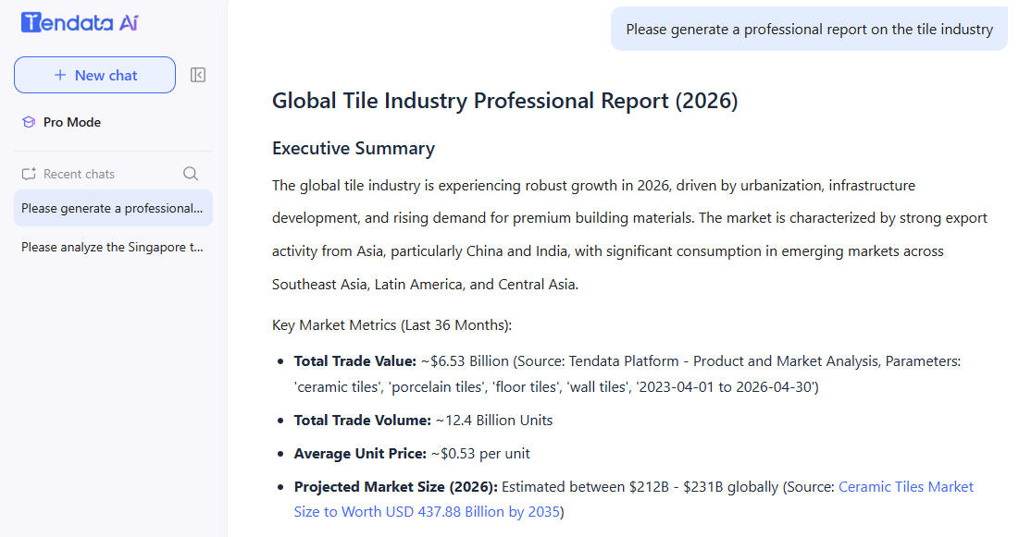The width and height of the screenshot is (1019, 537).
Task: Click the 'Worth USD 437.88 Billion by 2035' link line
Action: (427, 512)
